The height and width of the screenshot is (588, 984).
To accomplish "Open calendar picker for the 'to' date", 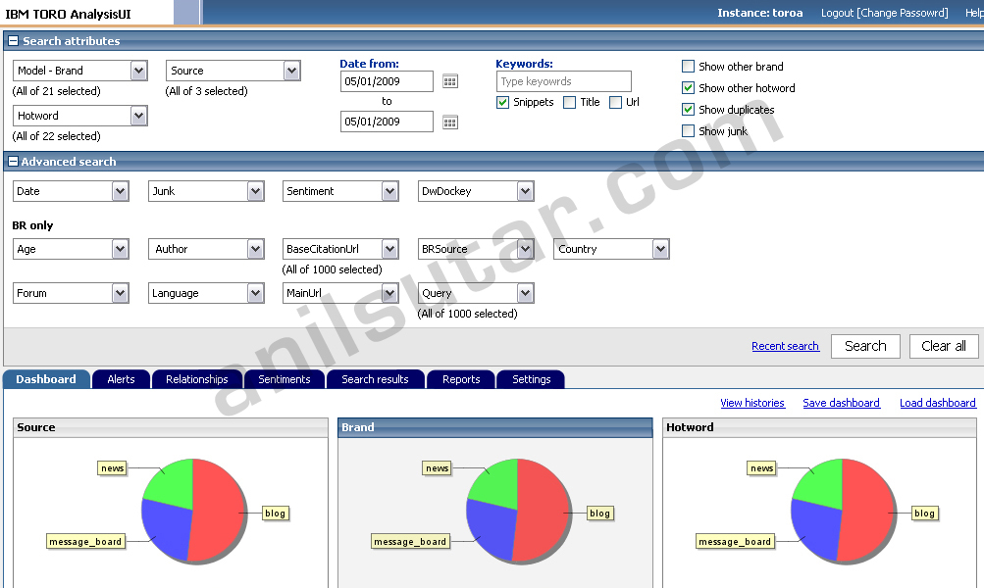I will tap(450, 122).
